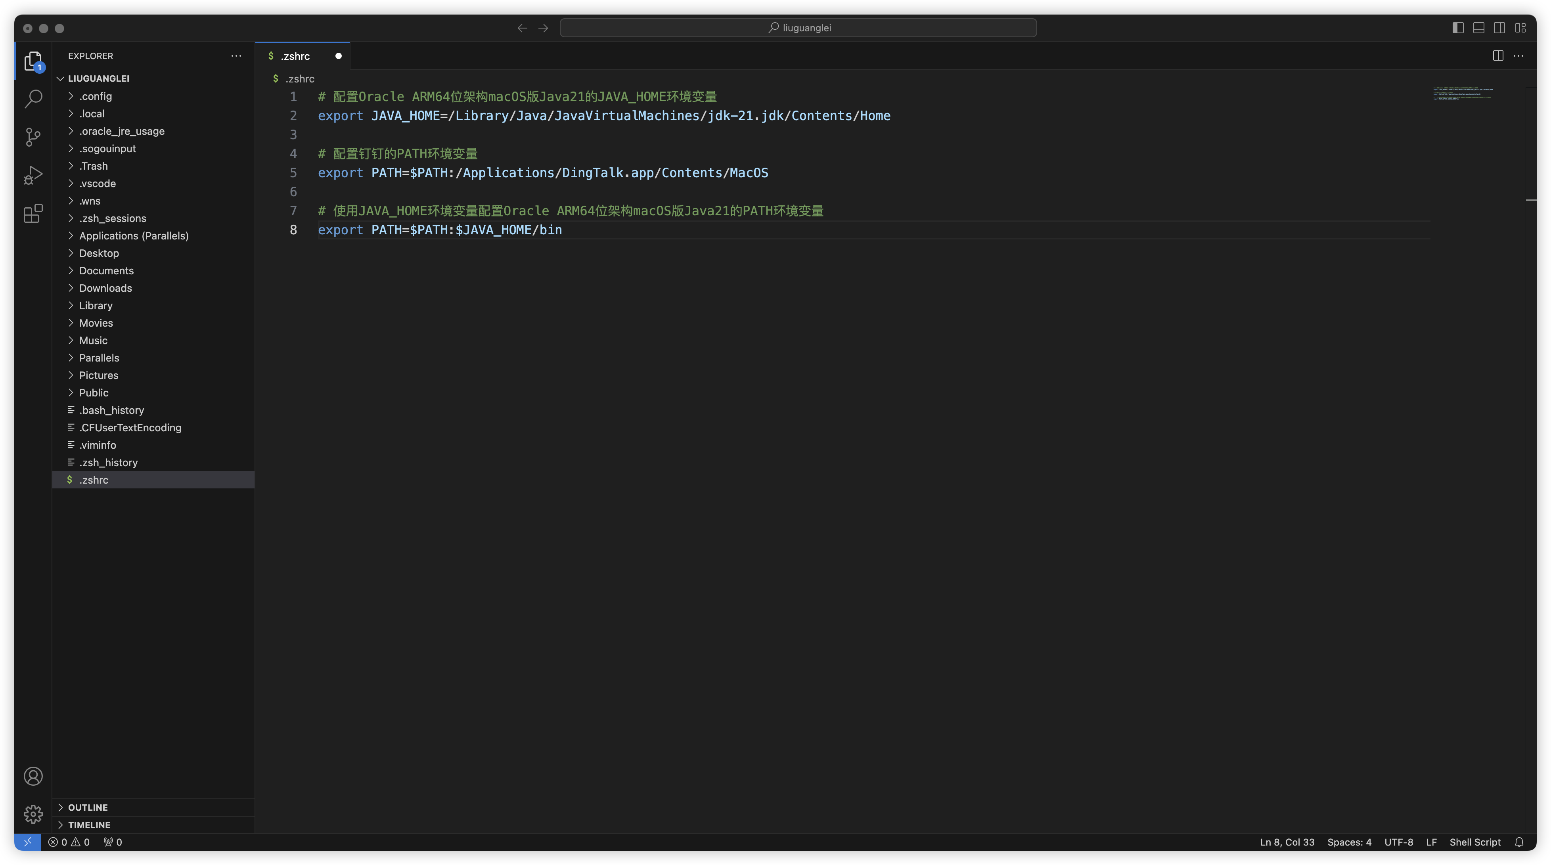Click the Split Editor Right icon
The height and width of the screenshot is (865, 1551).
1498,56
